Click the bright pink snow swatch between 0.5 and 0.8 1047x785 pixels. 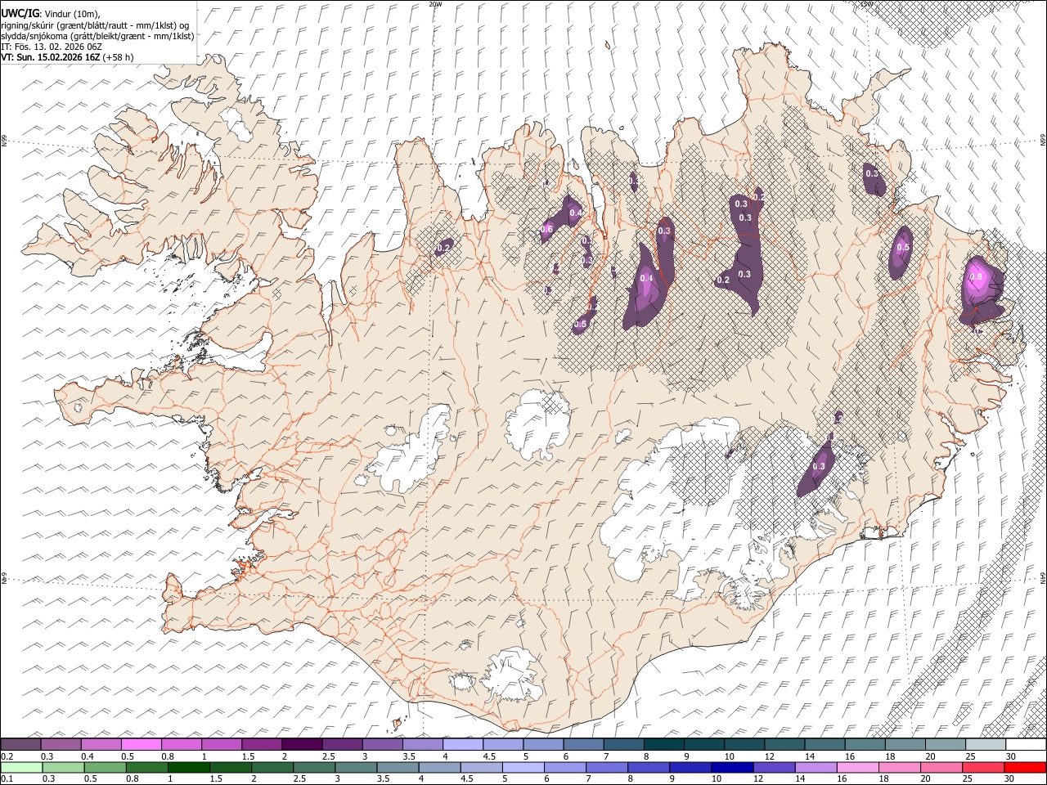pos(142,744)
